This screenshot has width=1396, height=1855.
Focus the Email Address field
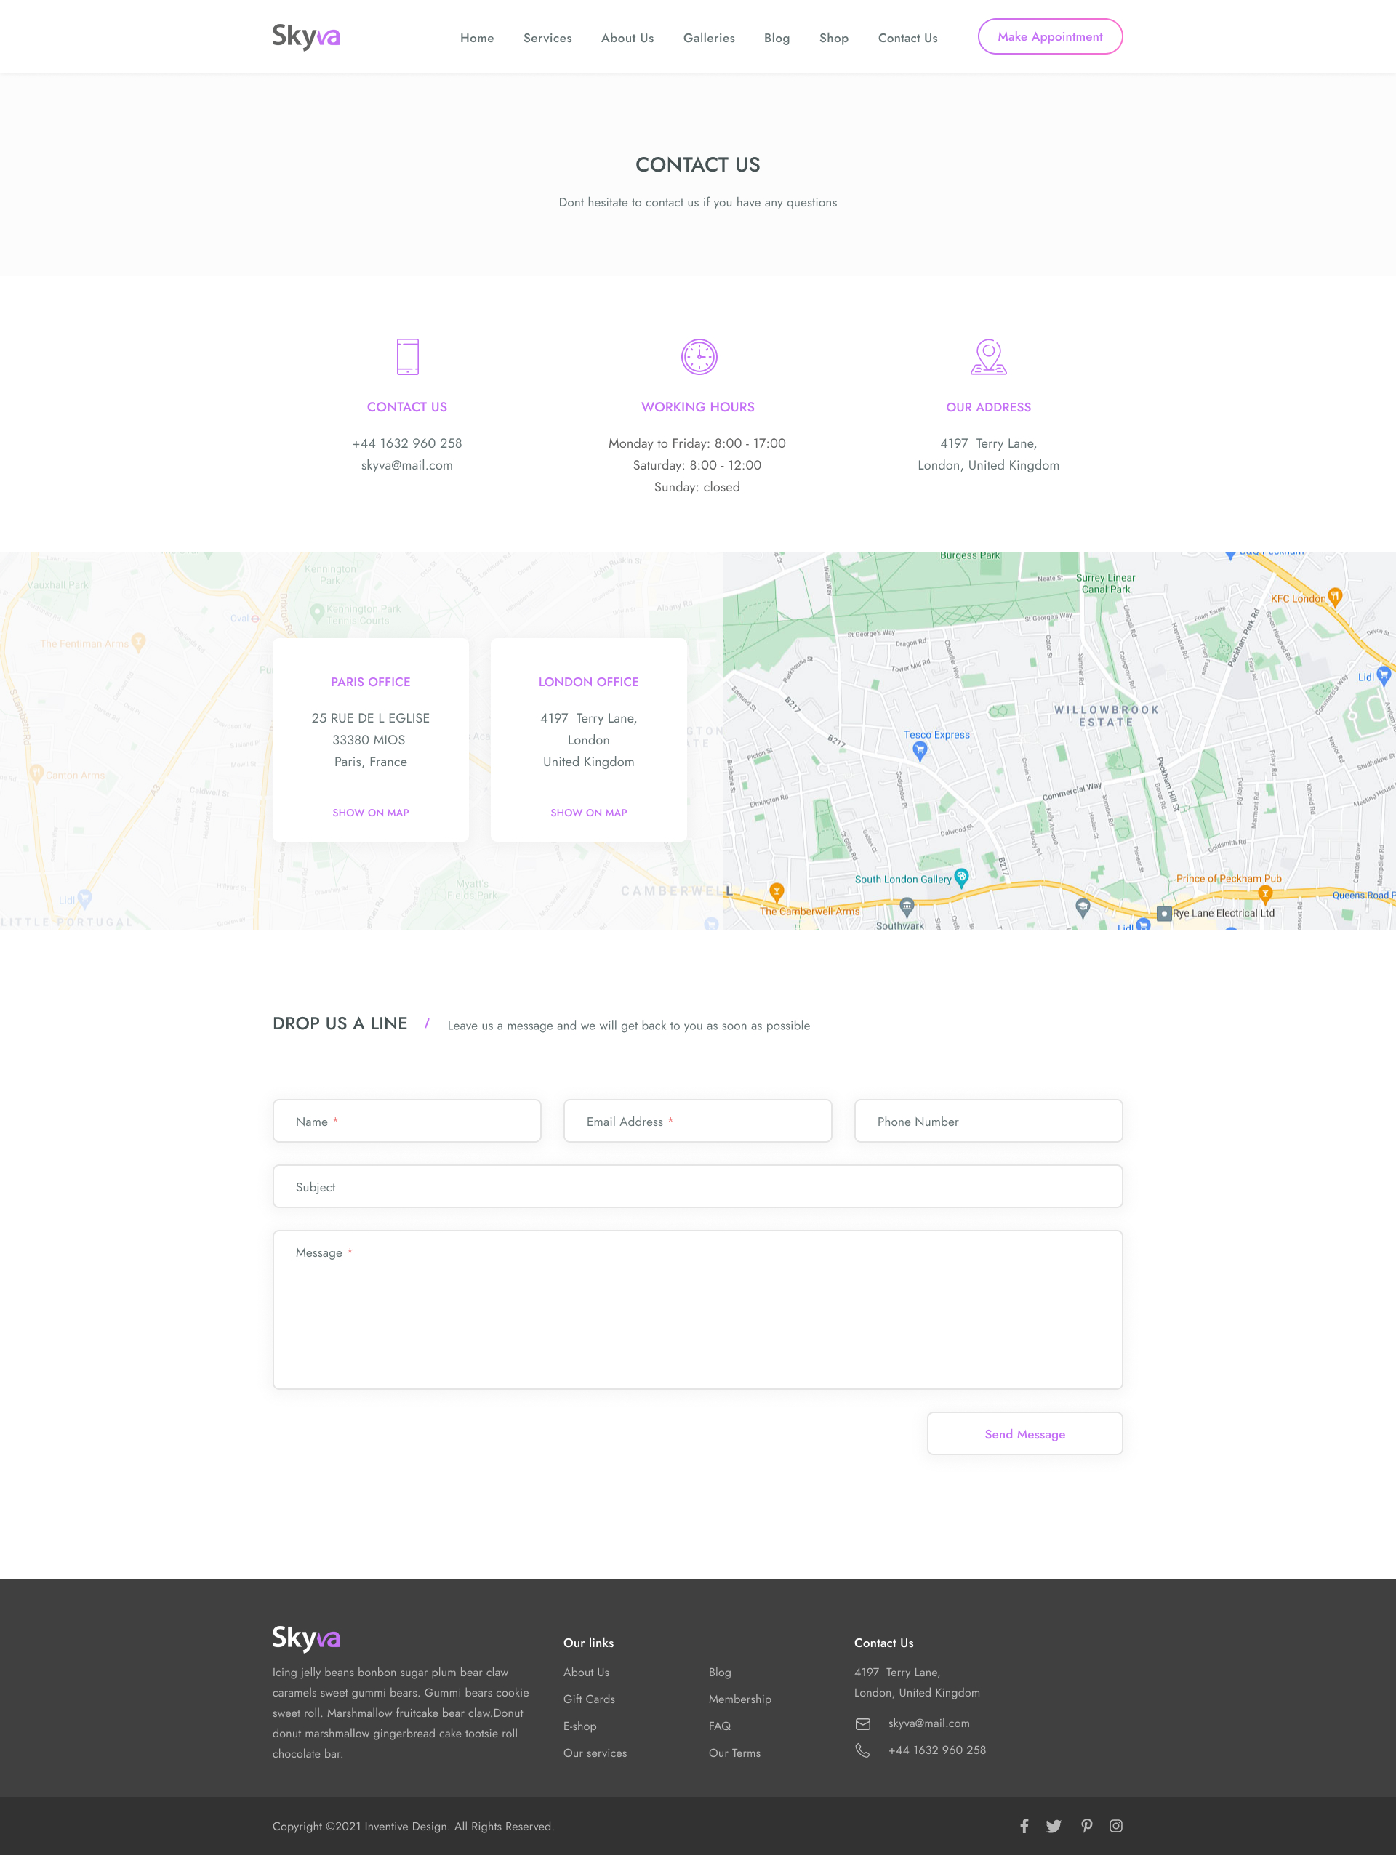click(x=697, y=1122)
